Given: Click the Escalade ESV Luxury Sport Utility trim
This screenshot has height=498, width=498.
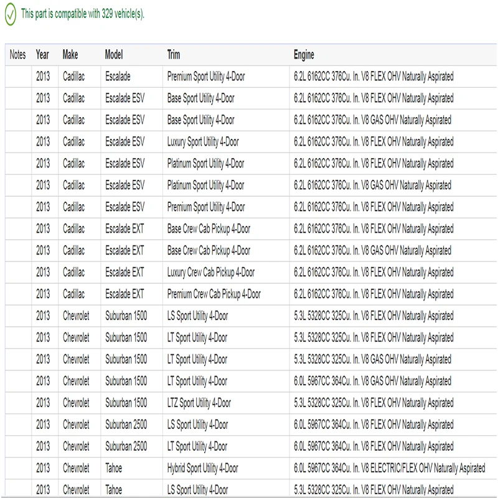Looking at the screenshot, I should pos(203,142).
